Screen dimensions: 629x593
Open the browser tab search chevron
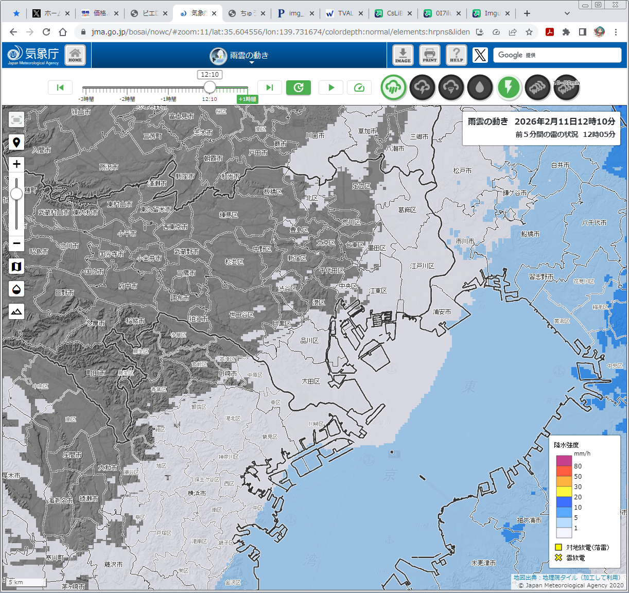pos(567,13)
